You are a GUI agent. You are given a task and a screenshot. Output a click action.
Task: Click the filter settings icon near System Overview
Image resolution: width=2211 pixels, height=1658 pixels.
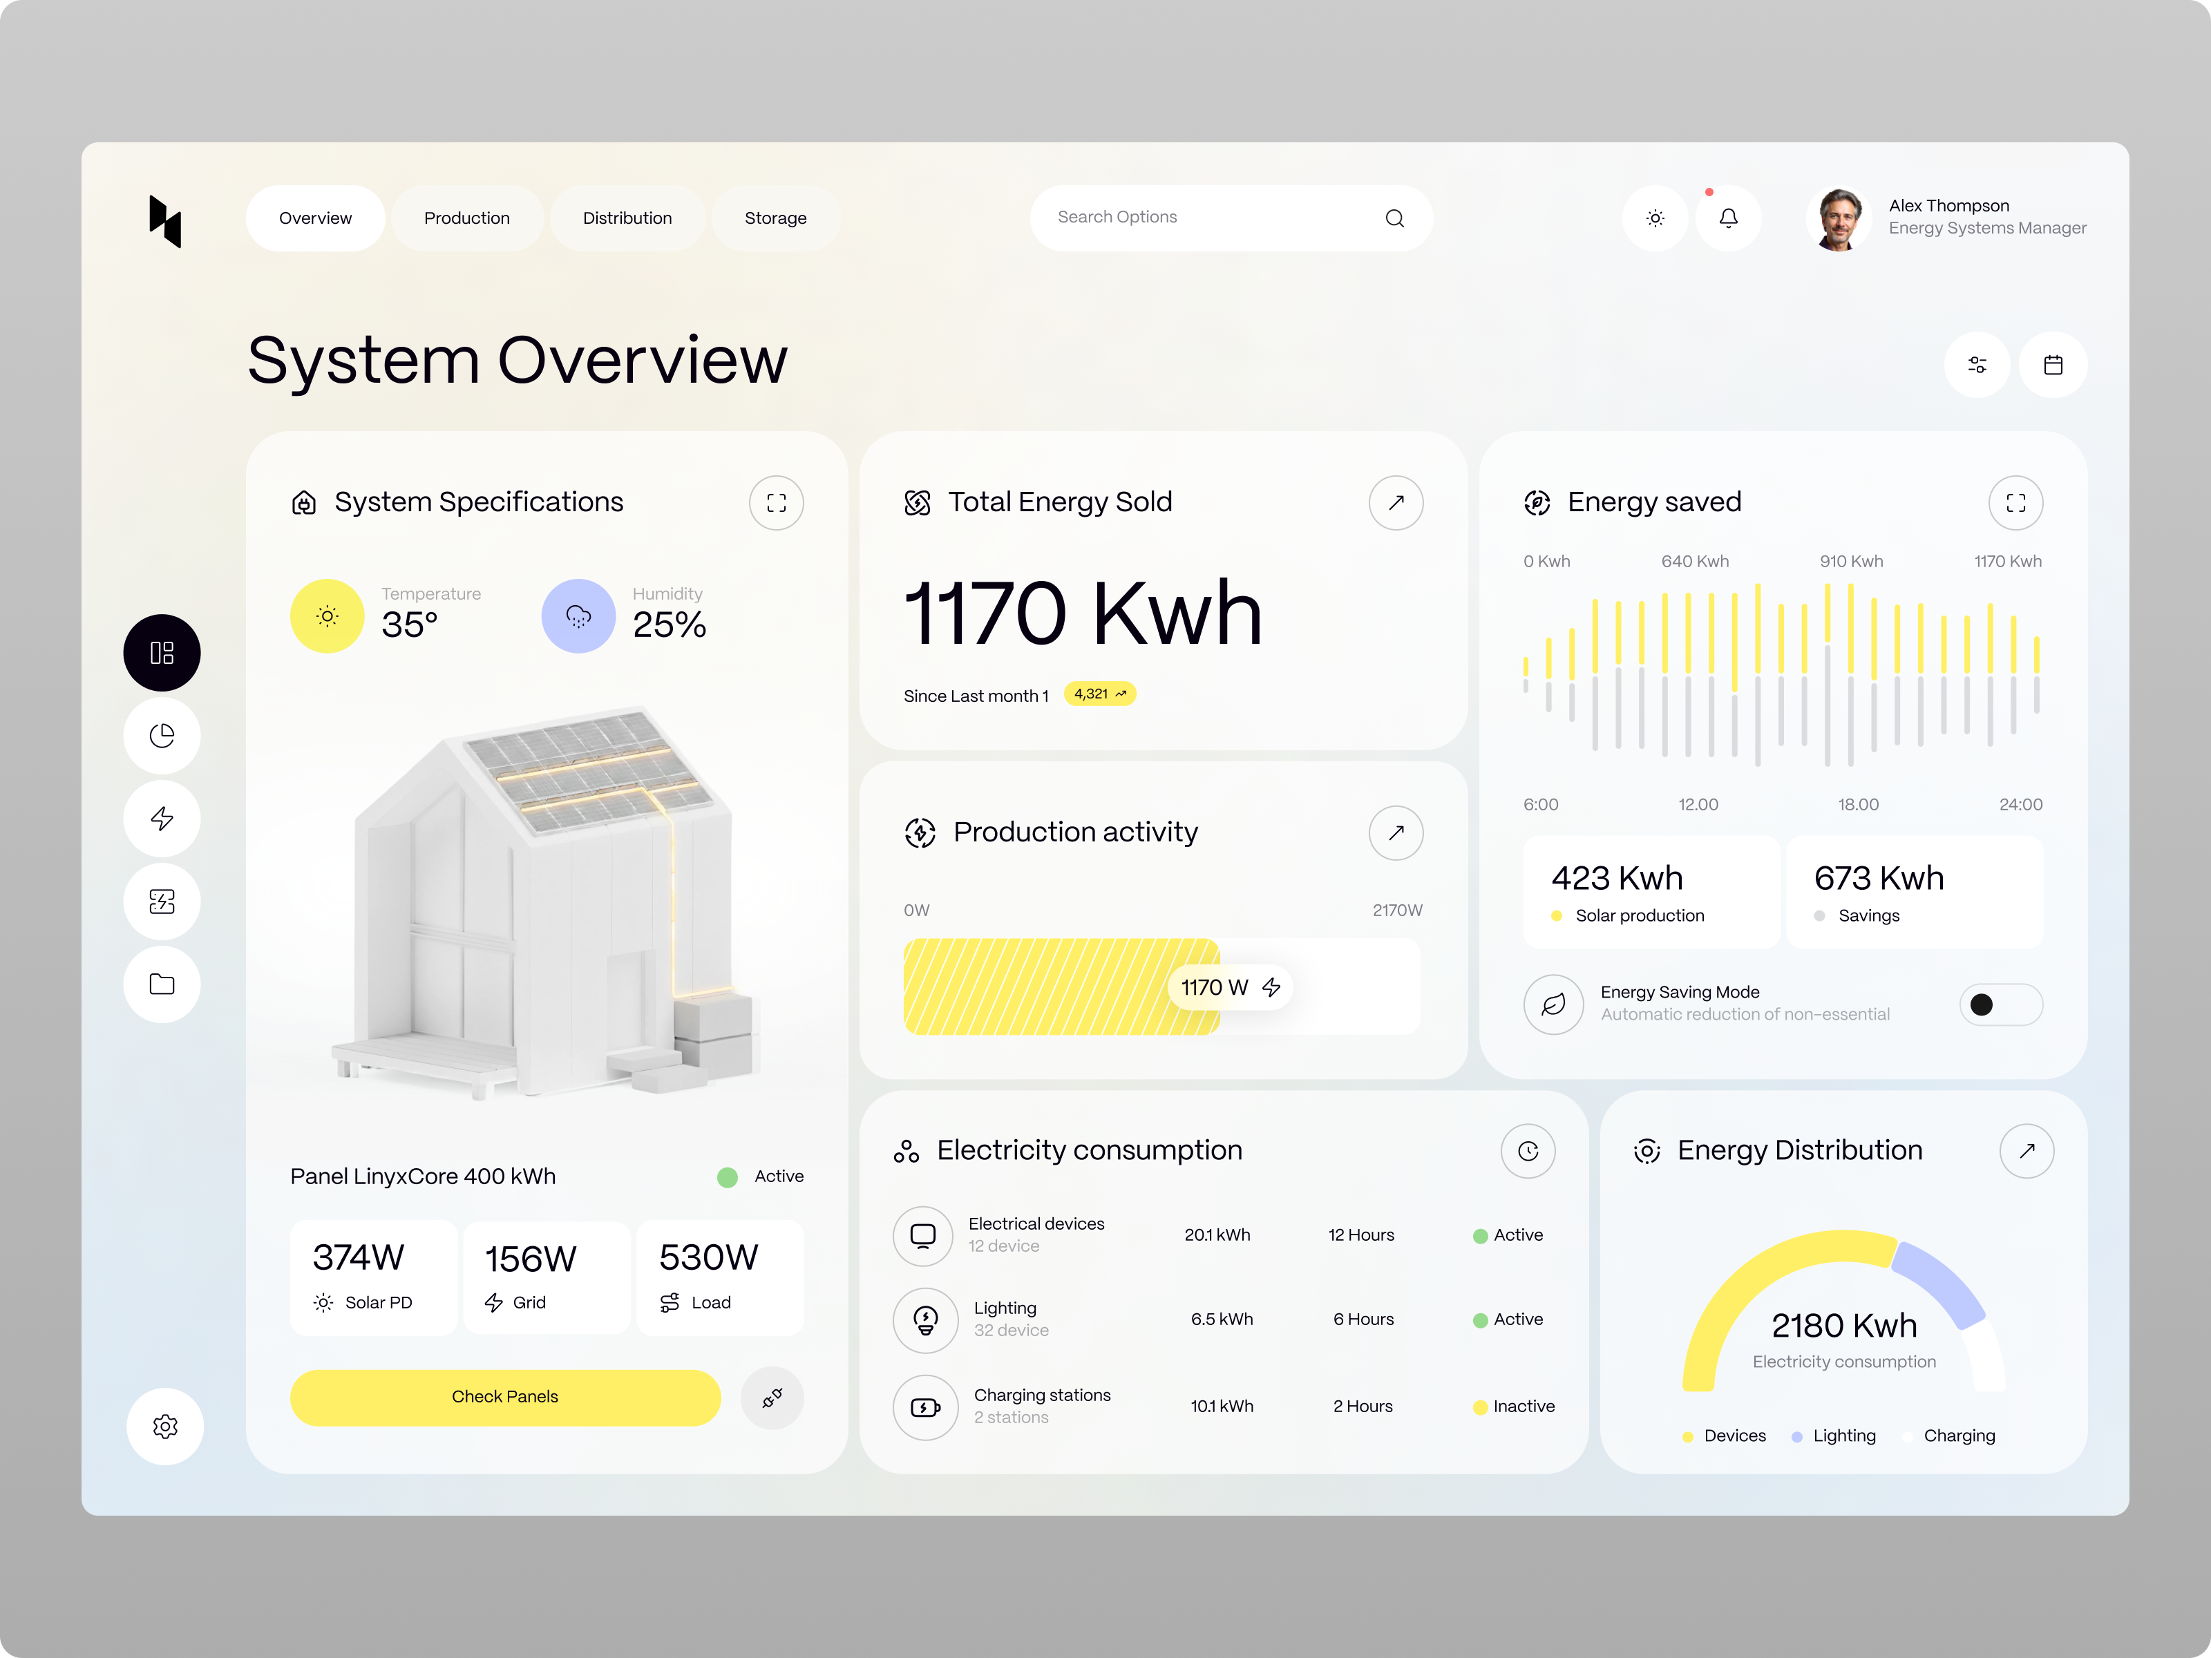[x=1978, y=365]
